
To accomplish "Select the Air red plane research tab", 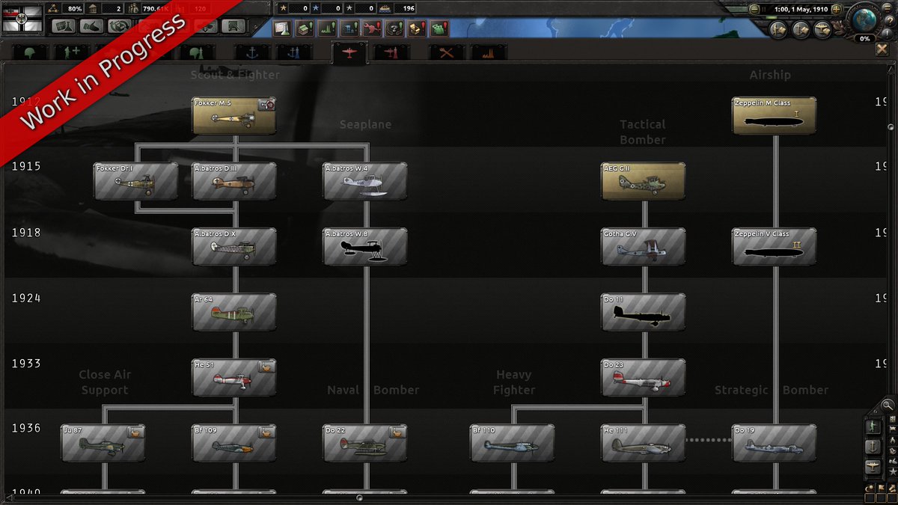I will (x=349, y=52).
